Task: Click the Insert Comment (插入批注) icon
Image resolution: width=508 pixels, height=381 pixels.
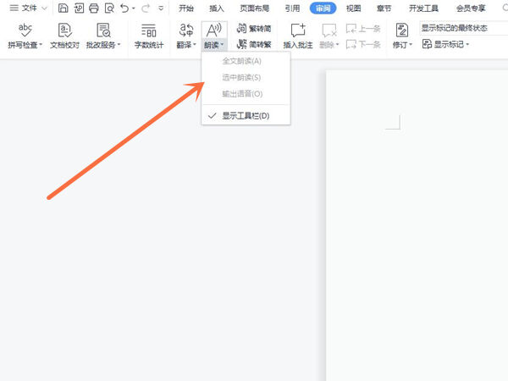Action: [x=297, y=30]
